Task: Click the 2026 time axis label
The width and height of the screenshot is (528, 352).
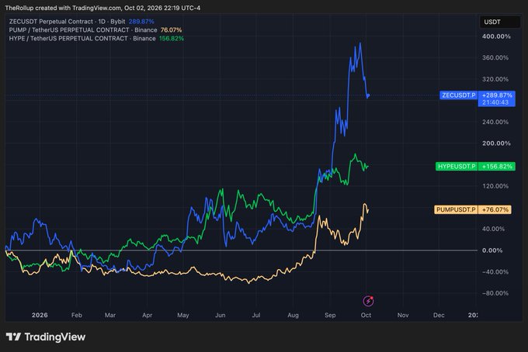Action: tap(40, 315)
